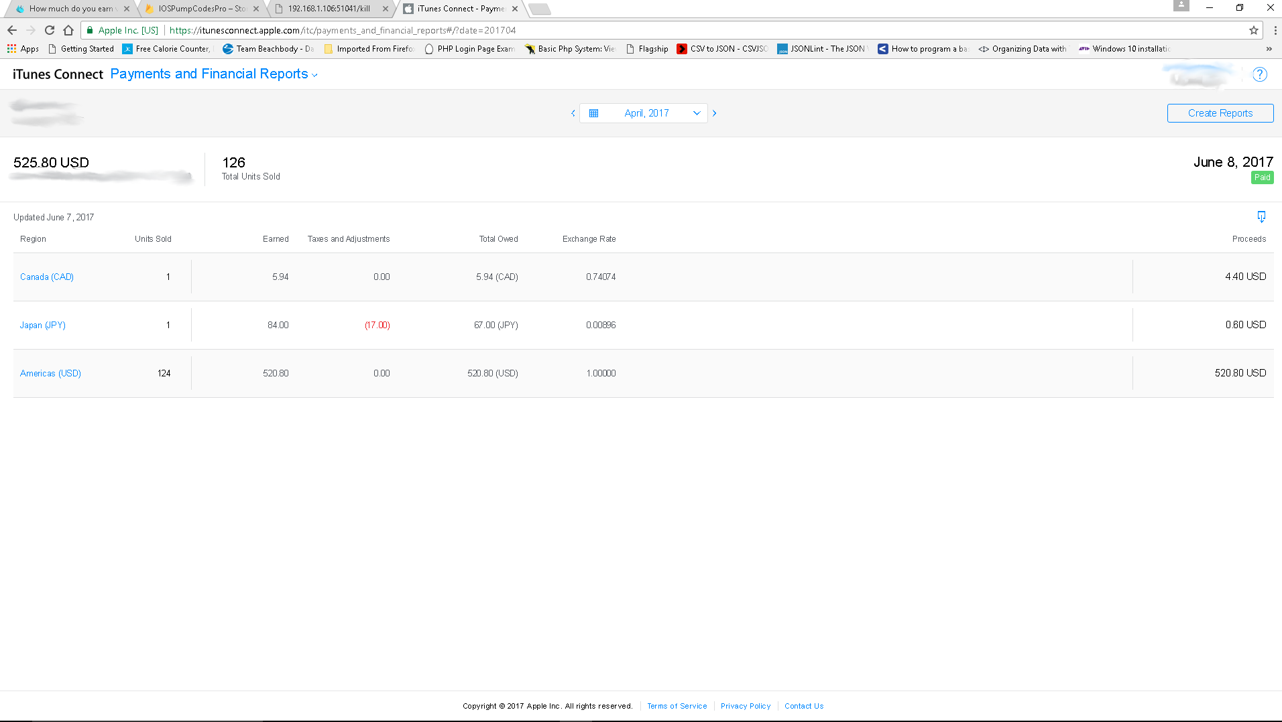Viewport: 1282px width, 722px height.
Task: Expand Payments and Financial Reports menu
Action: (214, 74)
